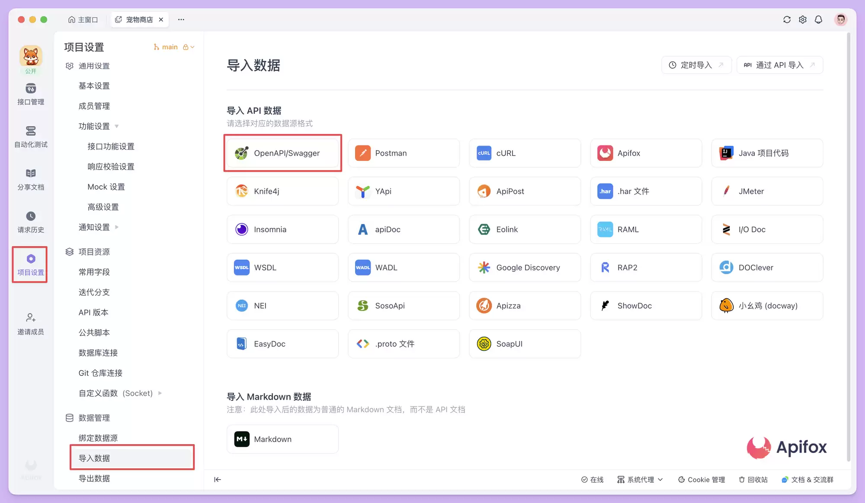Select 项目设置 in the sidebar
This screenshot has width=865, height=503.
(x=31, y=265)
